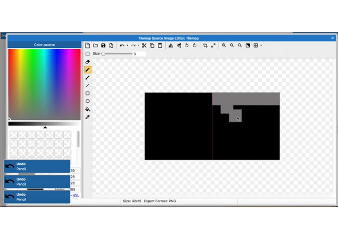338x239 pixels.
Task: Save the image with the floppy disk icon
Action: click(103, 46)
